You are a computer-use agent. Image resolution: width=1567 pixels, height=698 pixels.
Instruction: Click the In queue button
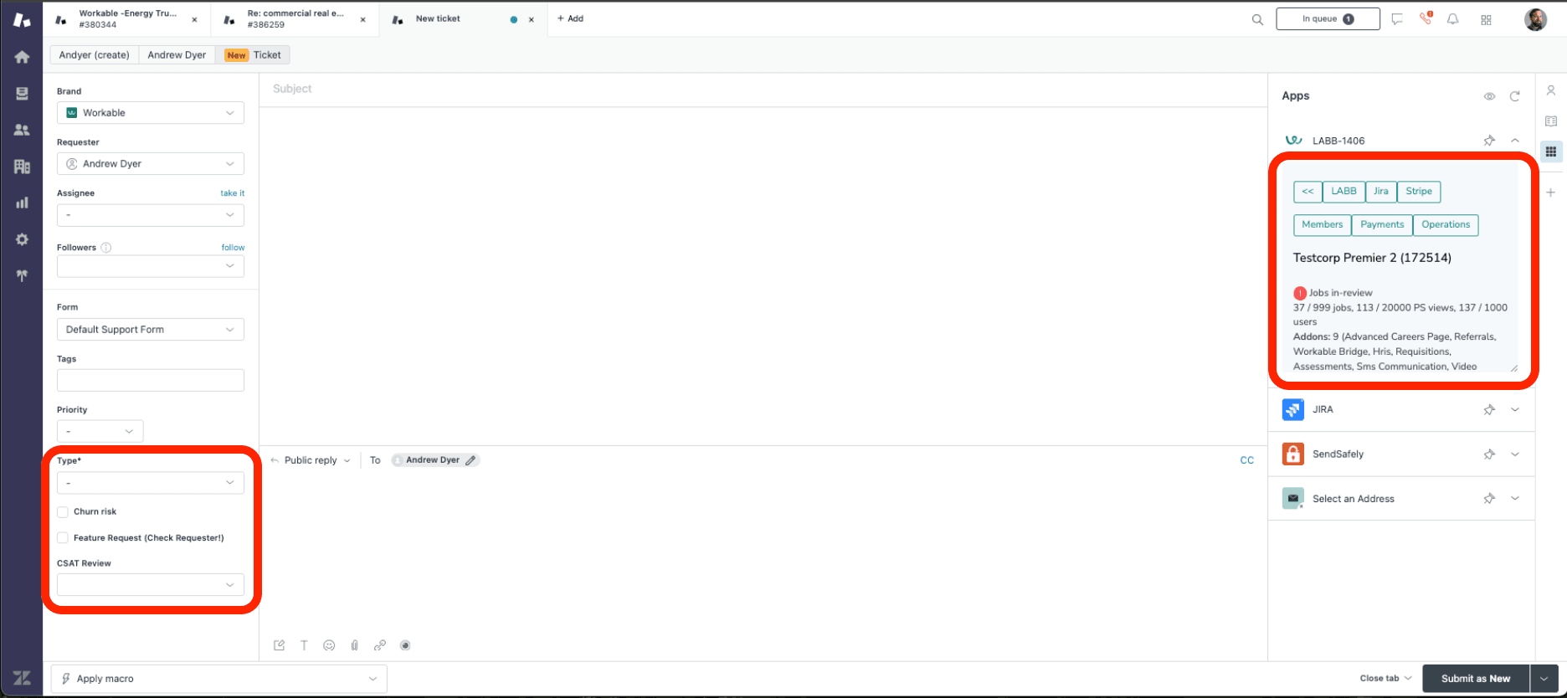[x=1328, y=19]
